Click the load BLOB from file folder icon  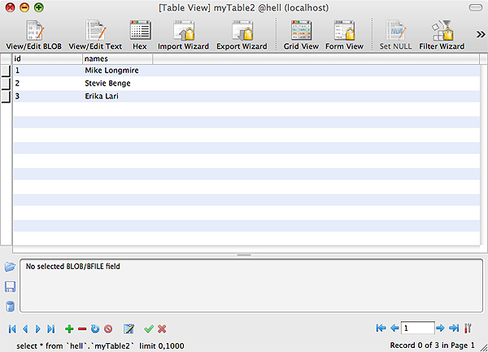click(10, 267)
